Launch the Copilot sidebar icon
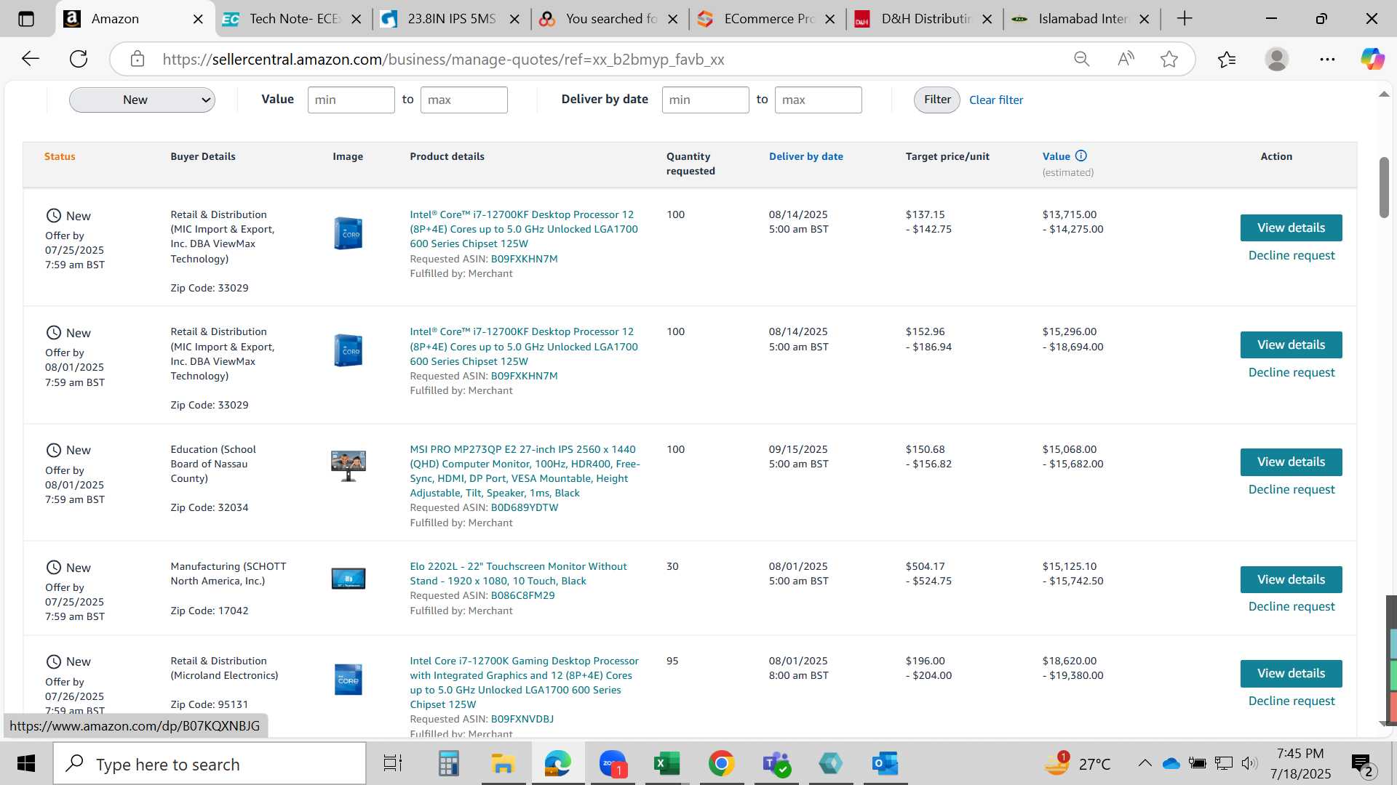 pos(1373,59)
